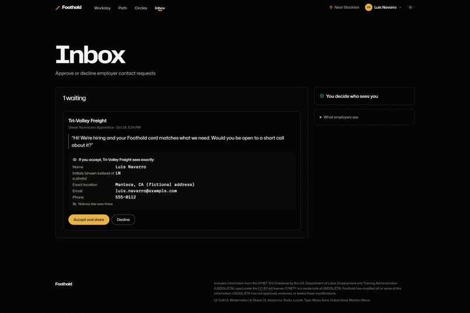Click the employer message quote text

tap(178, 142)
